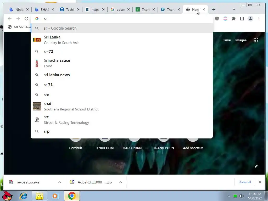Click the browser forward arrow
The image size is (268, 201).
click(x=18, y=19)
